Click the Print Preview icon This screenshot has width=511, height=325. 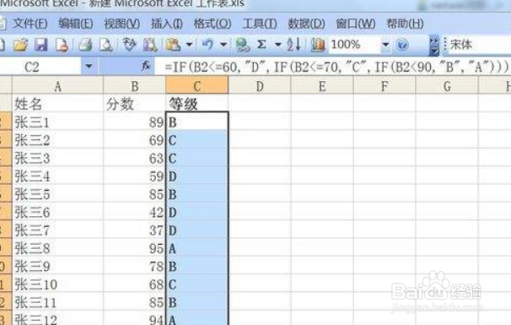click(x=106, y=45)
